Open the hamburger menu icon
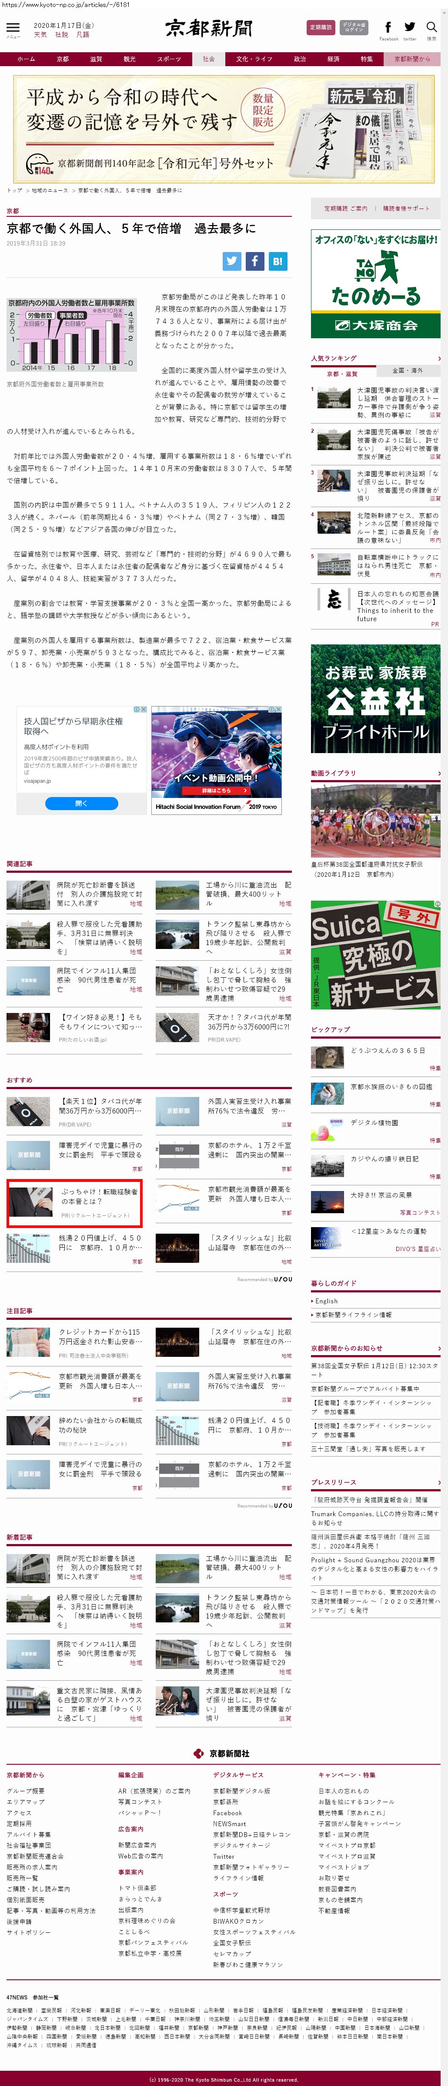Viewport: 448px width, 2086px height. click(x=13, y=27)
